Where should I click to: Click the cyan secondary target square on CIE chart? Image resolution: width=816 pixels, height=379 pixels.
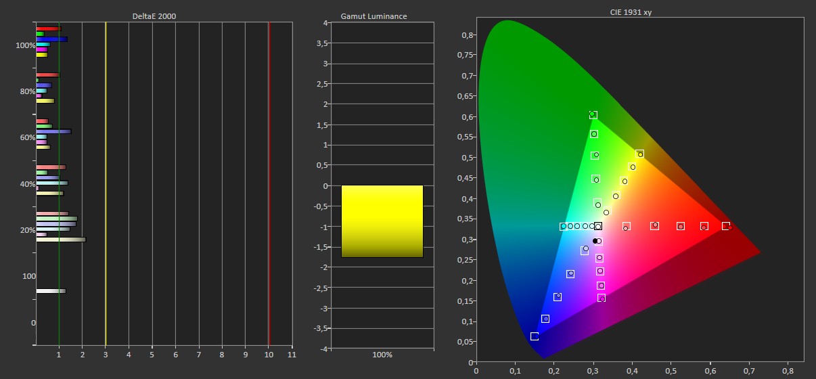click(563, 227)
